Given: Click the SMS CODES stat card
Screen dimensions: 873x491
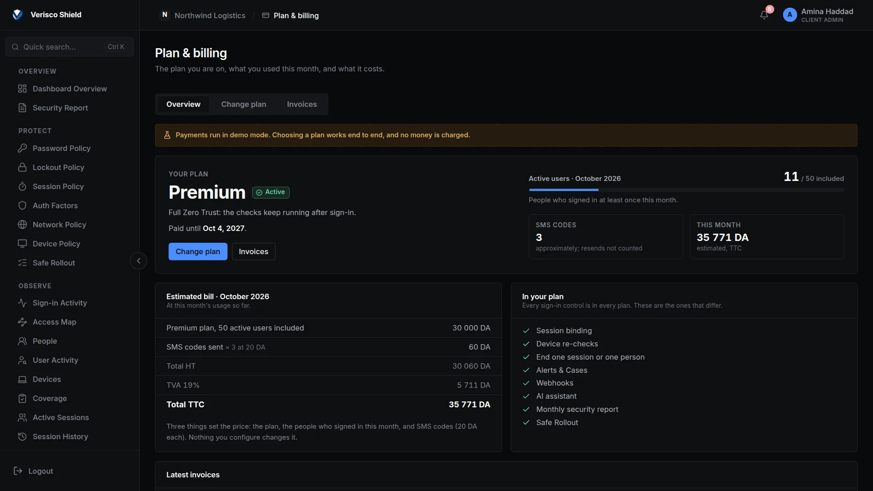Looking at the screenshot, I should [606, 237].
